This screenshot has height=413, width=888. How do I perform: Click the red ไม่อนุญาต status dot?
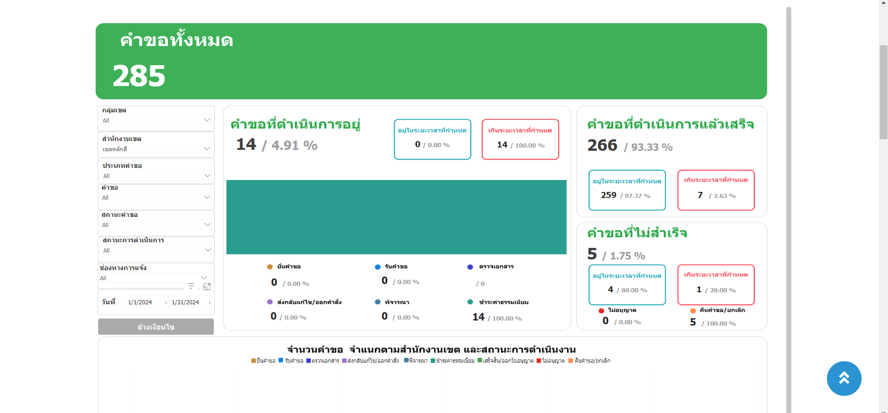(601, 311)
